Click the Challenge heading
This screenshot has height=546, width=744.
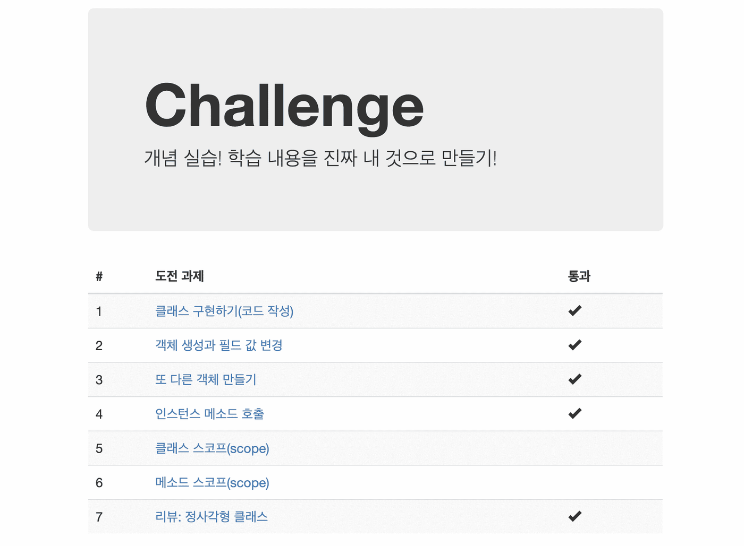click(x=284, y=106)
